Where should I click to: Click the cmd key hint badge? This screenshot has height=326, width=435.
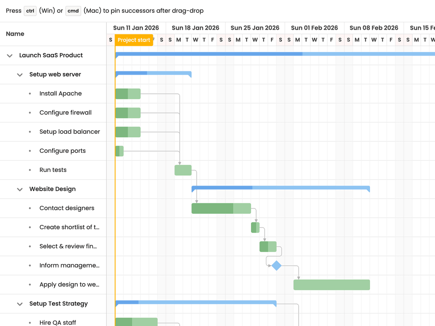(73, 11)
